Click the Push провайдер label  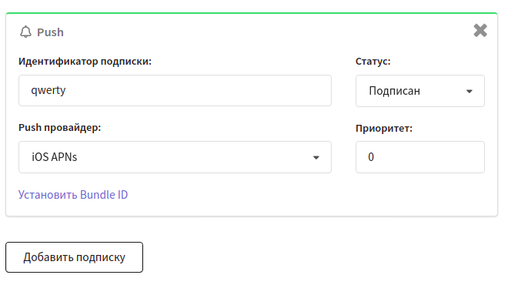[59, 127]
